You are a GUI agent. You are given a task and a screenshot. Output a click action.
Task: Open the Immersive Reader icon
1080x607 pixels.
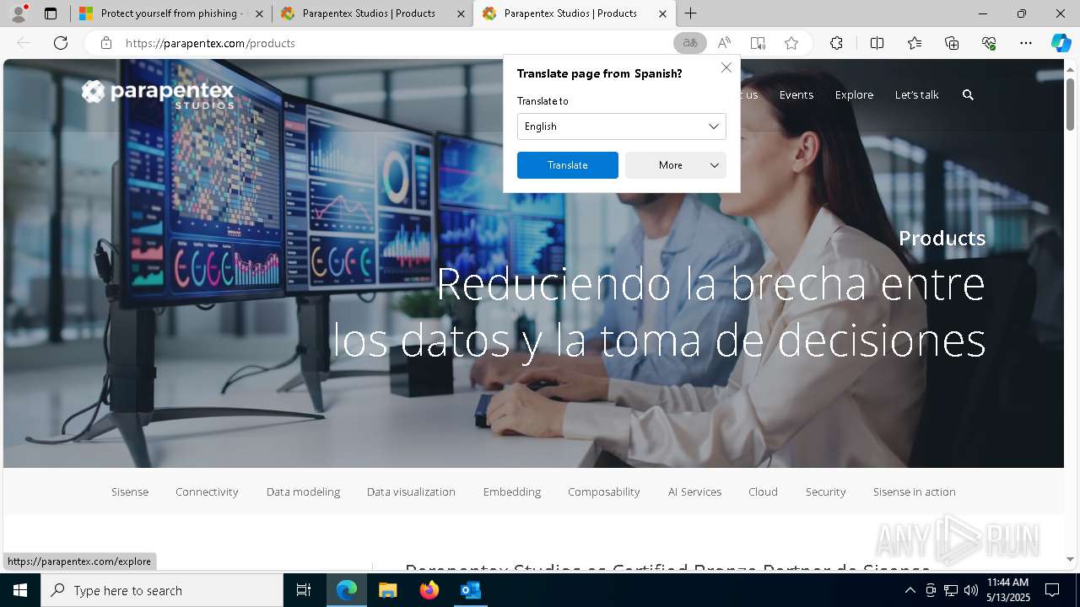pos(758,43)
